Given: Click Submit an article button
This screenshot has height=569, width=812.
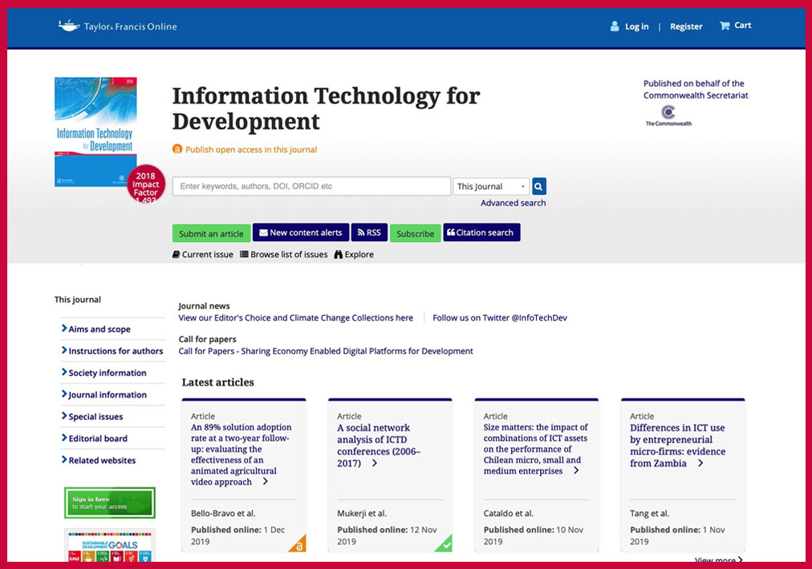Looking at the screenshot, I should click(x=211, y=233).
